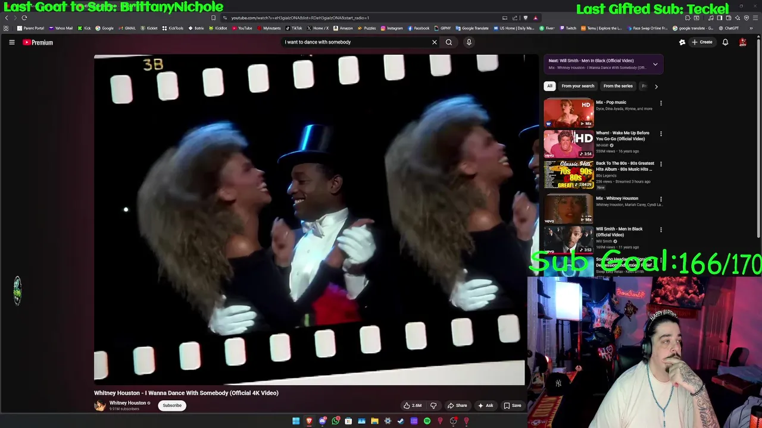Open options for Back To The 80s video
This screenshot has height=428, width=762.
pyautogui.click(x=661, y=164)
